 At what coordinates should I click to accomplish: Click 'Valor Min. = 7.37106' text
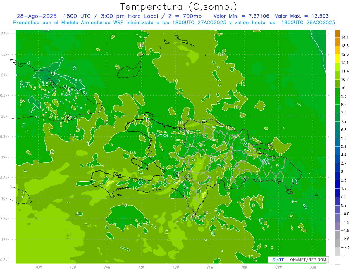click(241, 16)
